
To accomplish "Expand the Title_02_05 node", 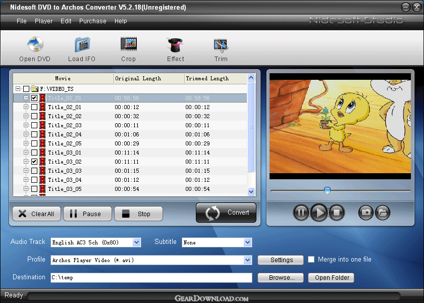I will [26, 143].
